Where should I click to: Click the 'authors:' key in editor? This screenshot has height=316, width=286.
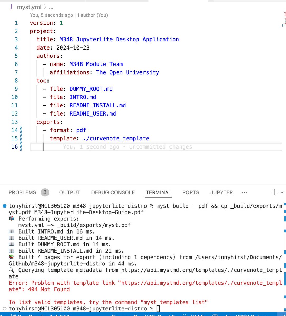(50, 56)
